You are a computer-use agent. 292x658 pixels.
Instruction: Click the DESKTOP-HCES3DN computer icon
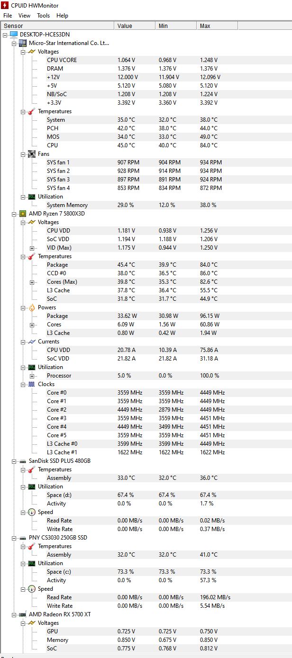coord(13,35)
